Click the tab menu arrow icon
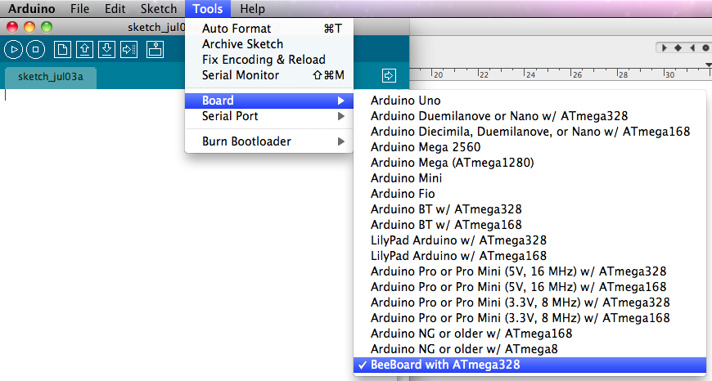The height and width of the screenshot is (381, 712). point(389,75)
